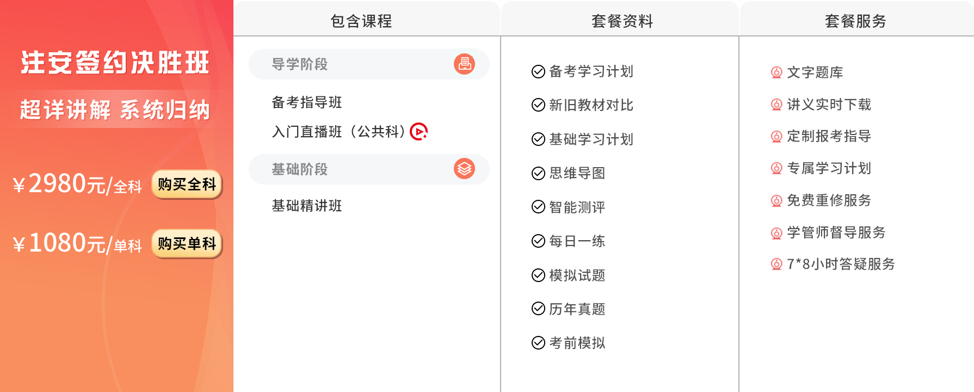Expand the 导学阶段 section bar
This screenshot has width=974, height=392.
click(x=369, y=64)
